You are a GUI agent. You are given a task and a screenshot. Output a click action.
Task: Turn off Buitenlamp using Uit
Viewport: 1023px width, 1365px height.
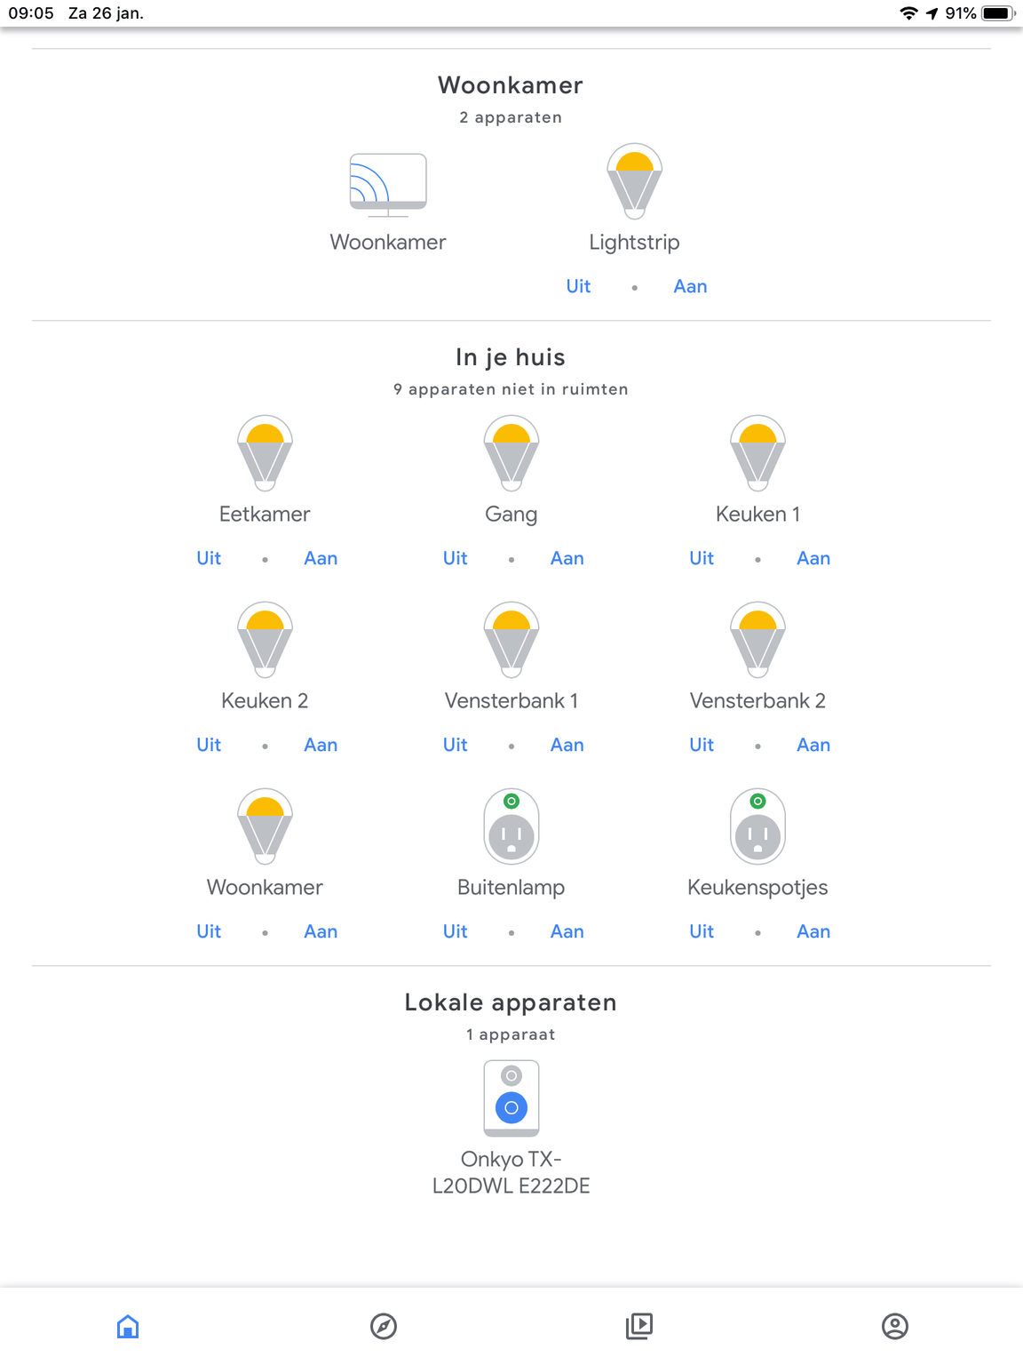pyautogui.click(x=456, y=931)
